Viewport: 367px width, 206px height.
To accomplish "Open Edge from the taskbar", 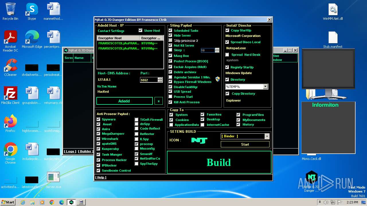I will click(62, 202).
